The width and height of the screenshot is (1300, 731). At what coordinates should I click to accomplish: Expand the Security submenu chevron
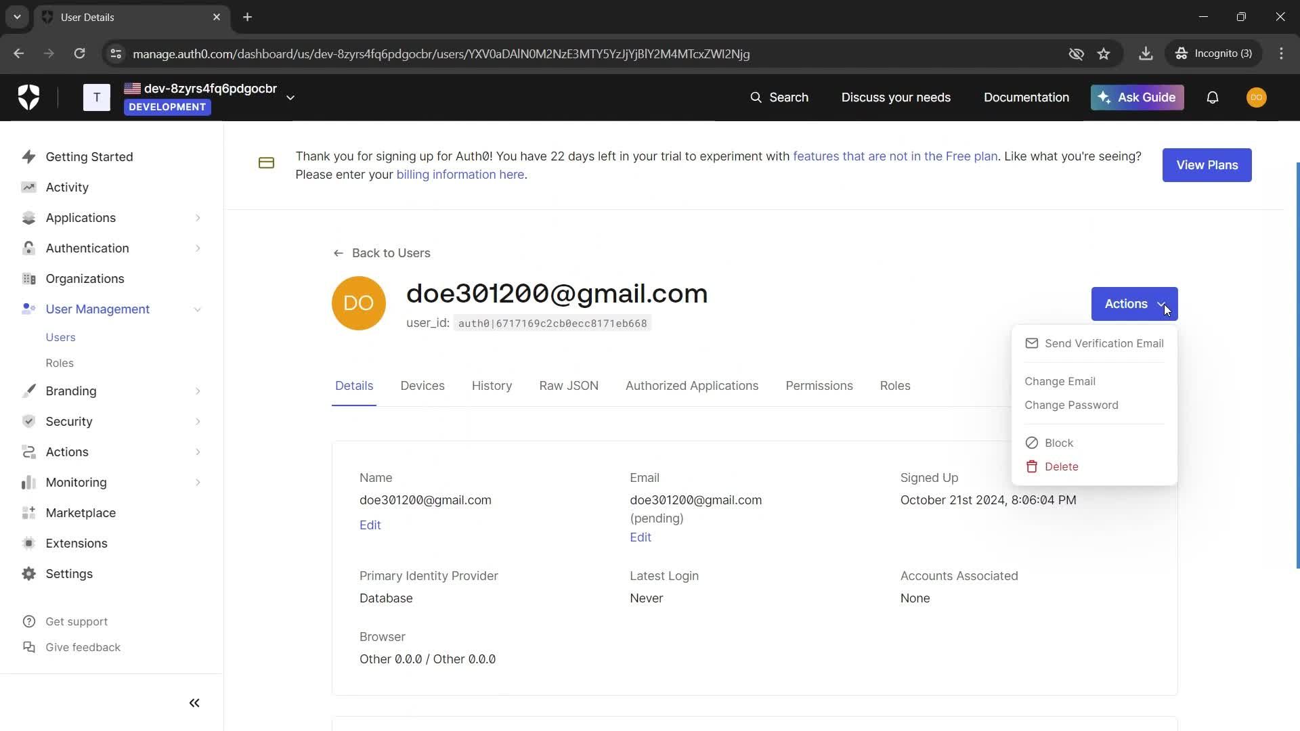pos(198,422)
